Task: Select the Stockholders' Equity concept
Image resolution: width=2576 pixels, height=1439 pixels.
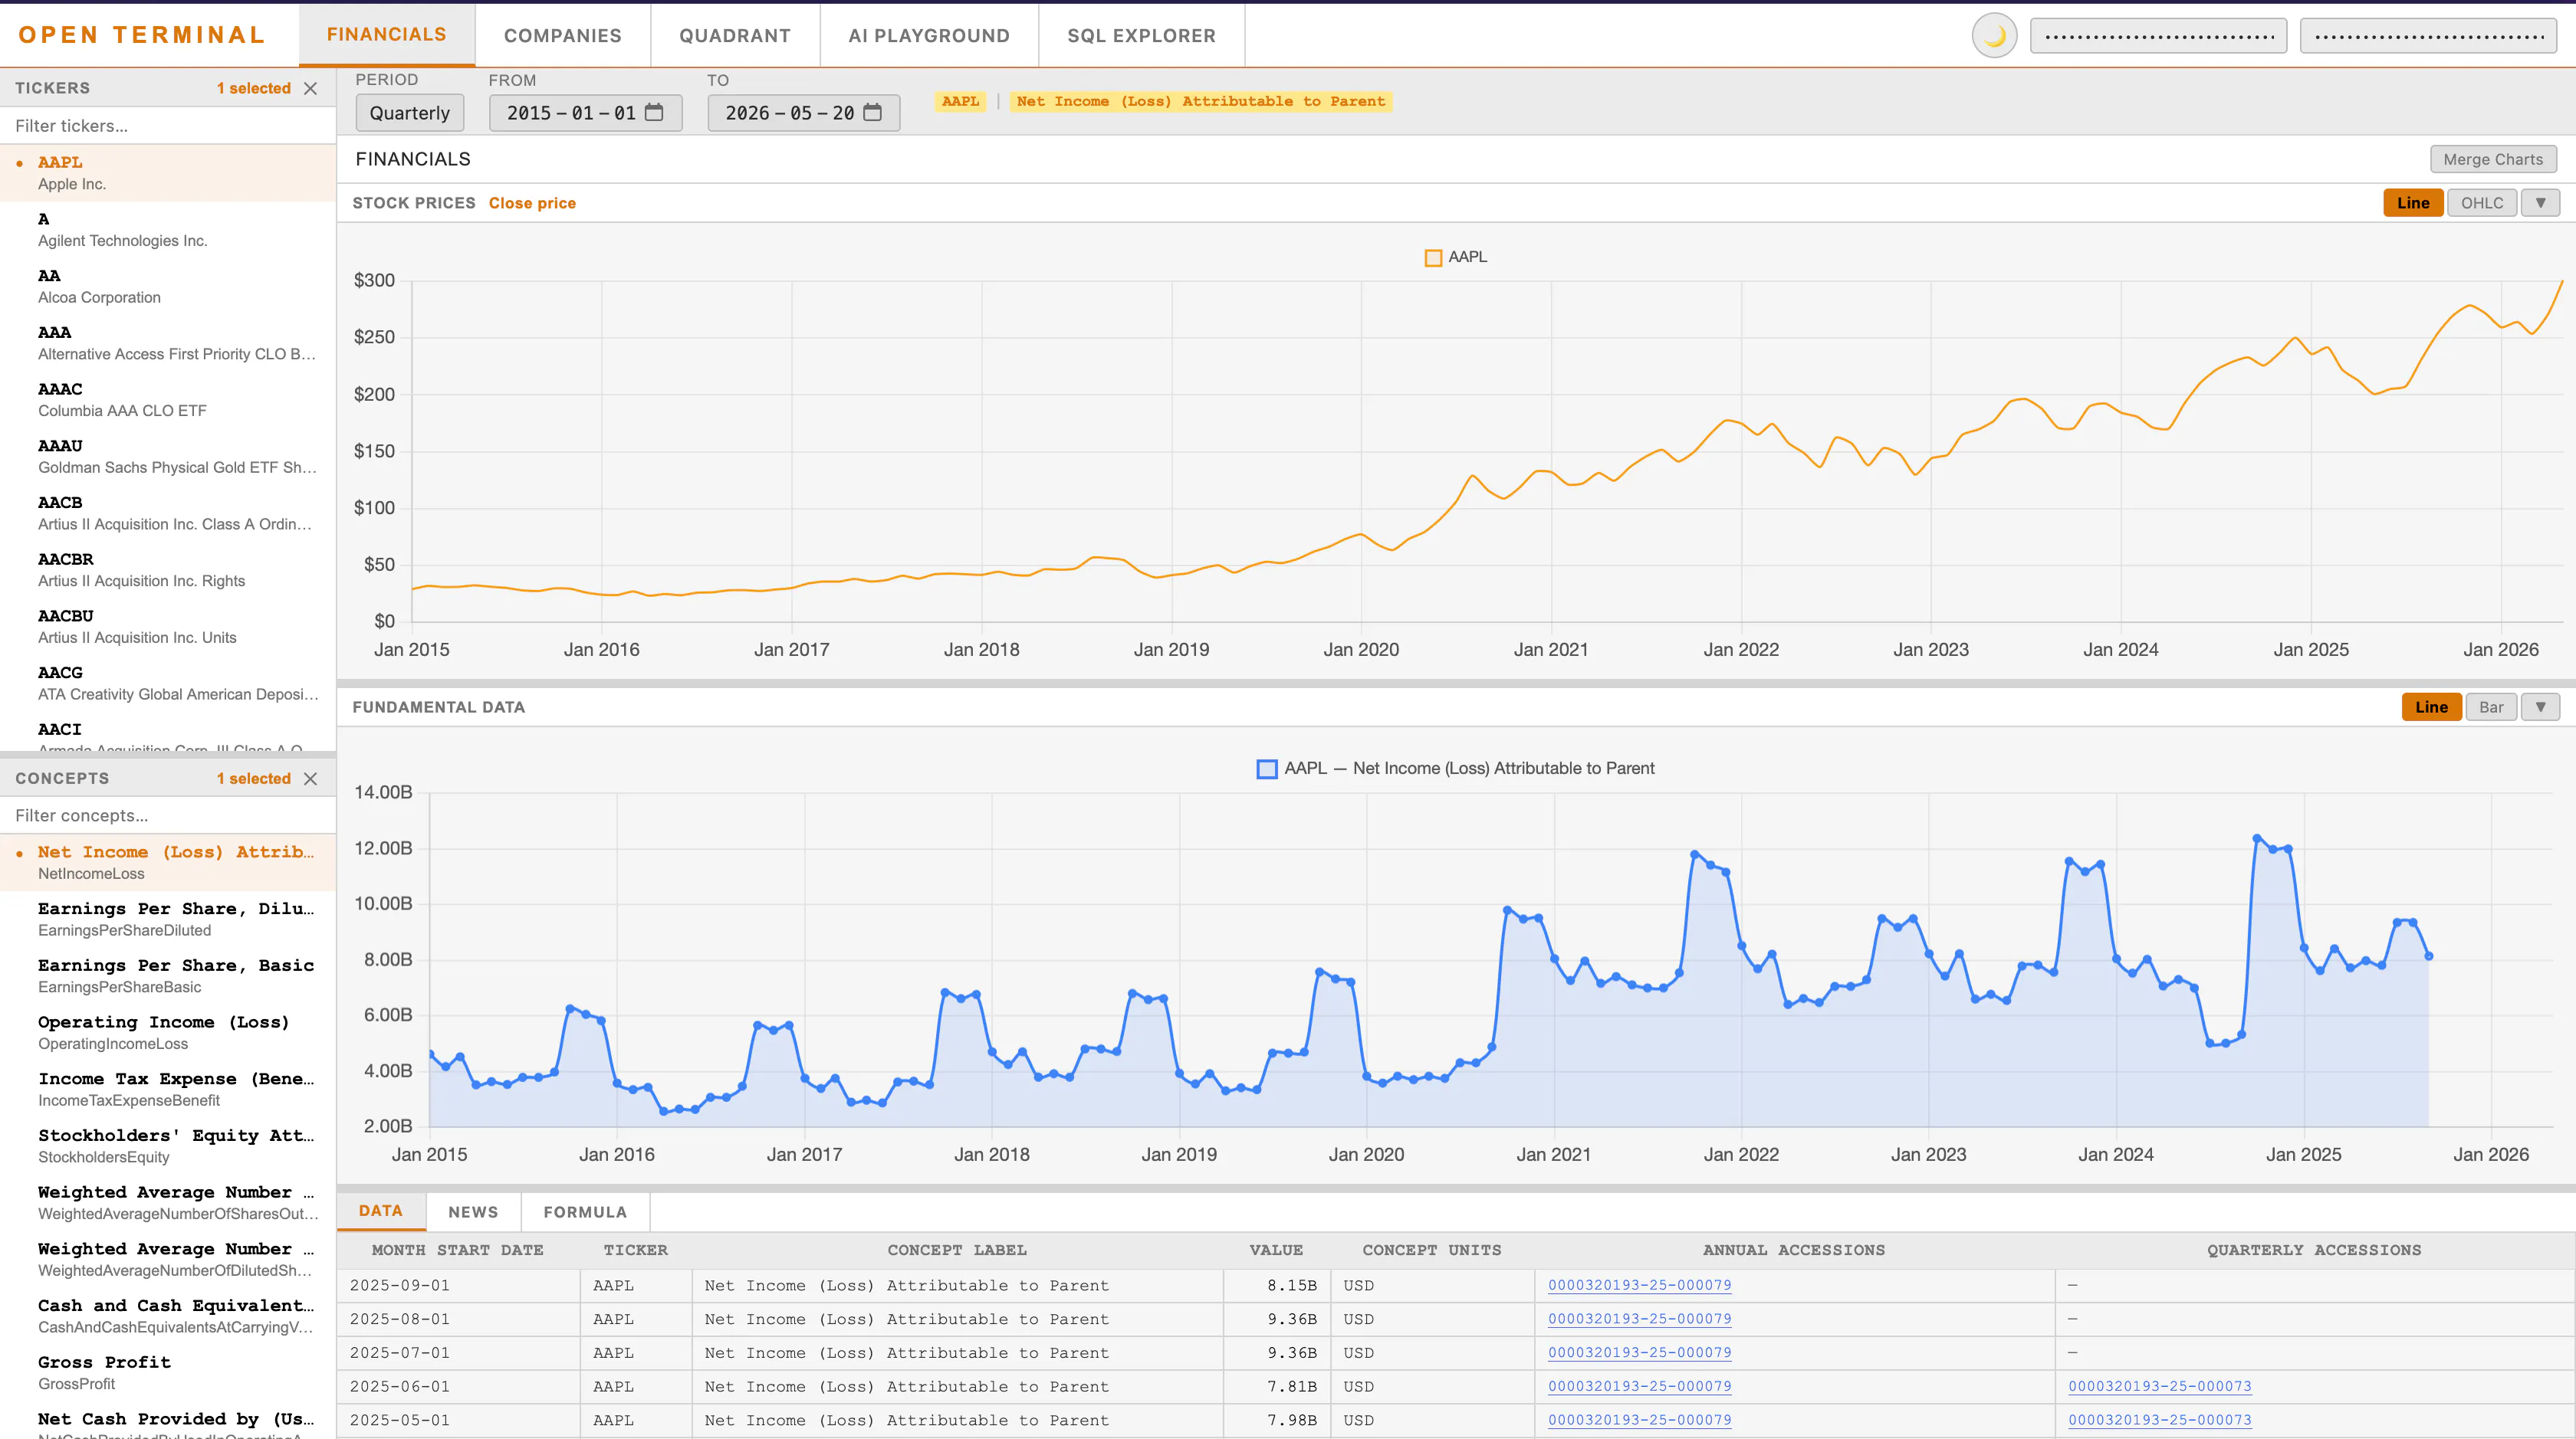Action: 168,1146
